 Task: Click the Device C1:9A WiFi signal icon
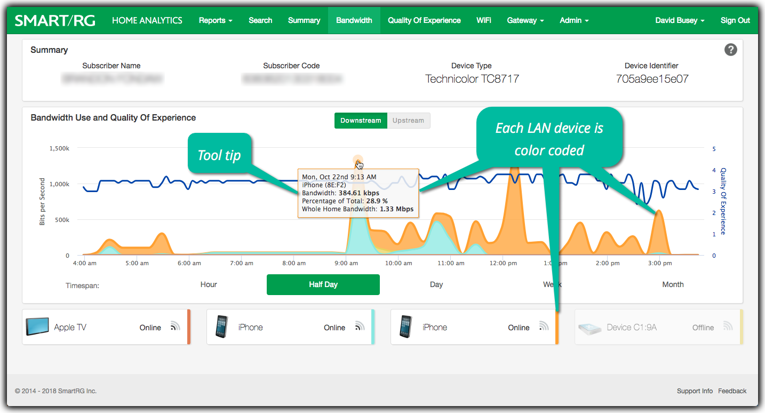point(728,327)
